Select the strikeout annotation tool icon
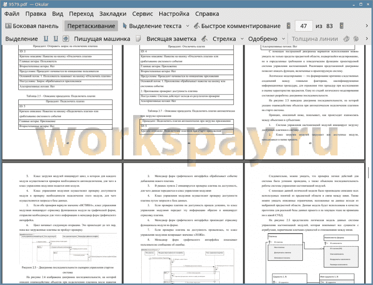Image resolution: width=373 pixels, height=285 pixels. 66,38
